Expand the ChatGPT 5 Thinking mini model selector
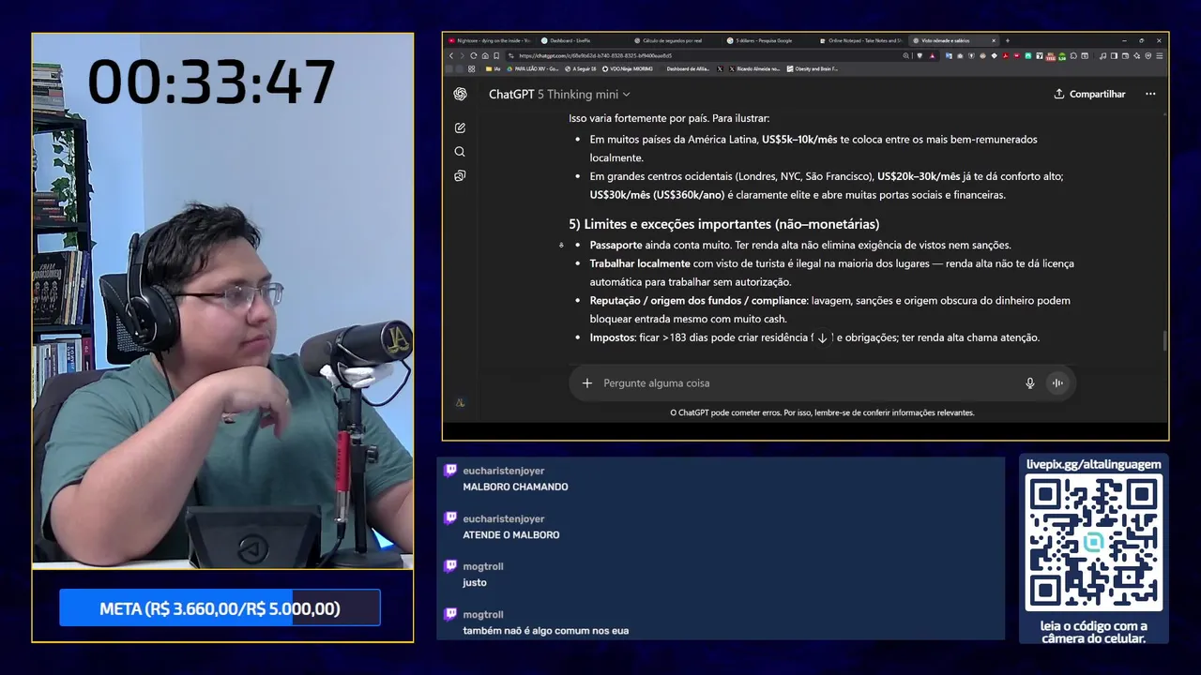This screenshot has height=675, width=1201. click(559, 94)
